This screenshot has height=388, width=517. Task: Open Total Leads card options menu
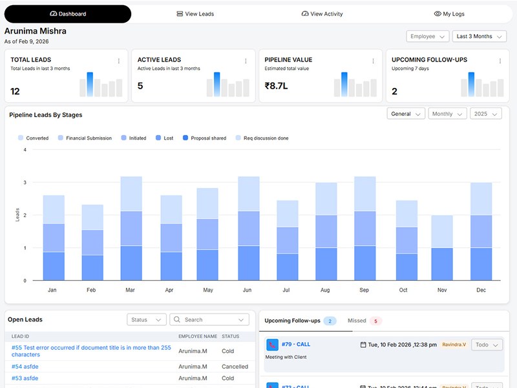tap(119, 61)
